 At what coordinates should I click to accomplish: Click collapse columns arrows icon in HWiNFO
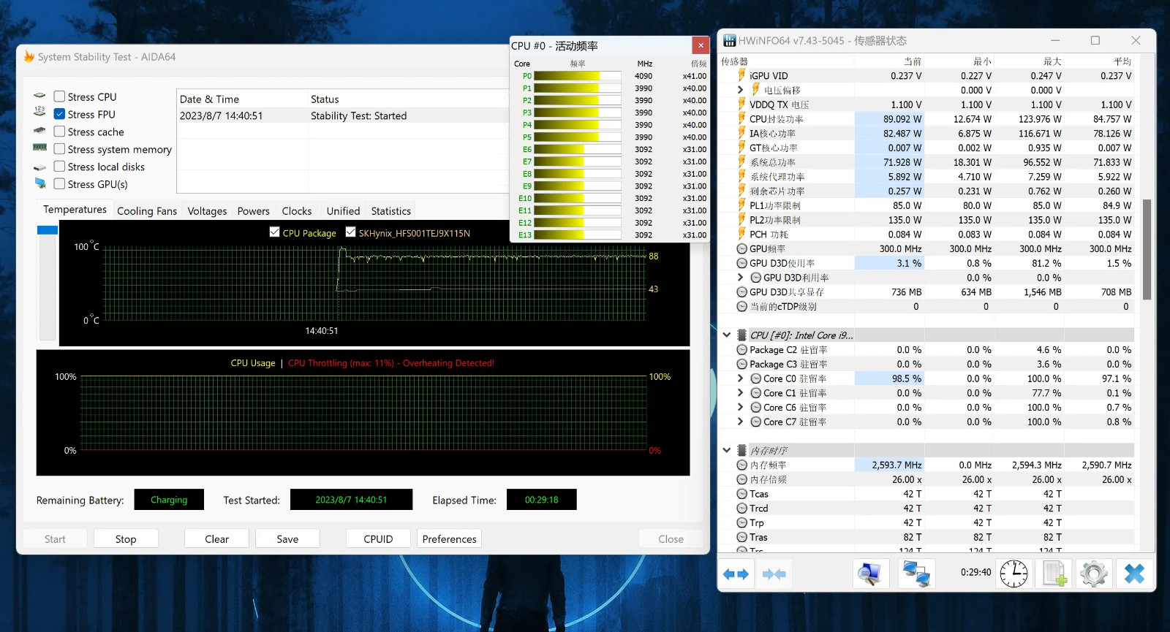[x=774, y=574]
